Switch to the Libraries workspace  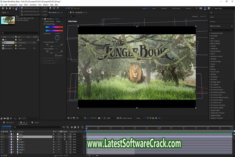click(188, 9)
